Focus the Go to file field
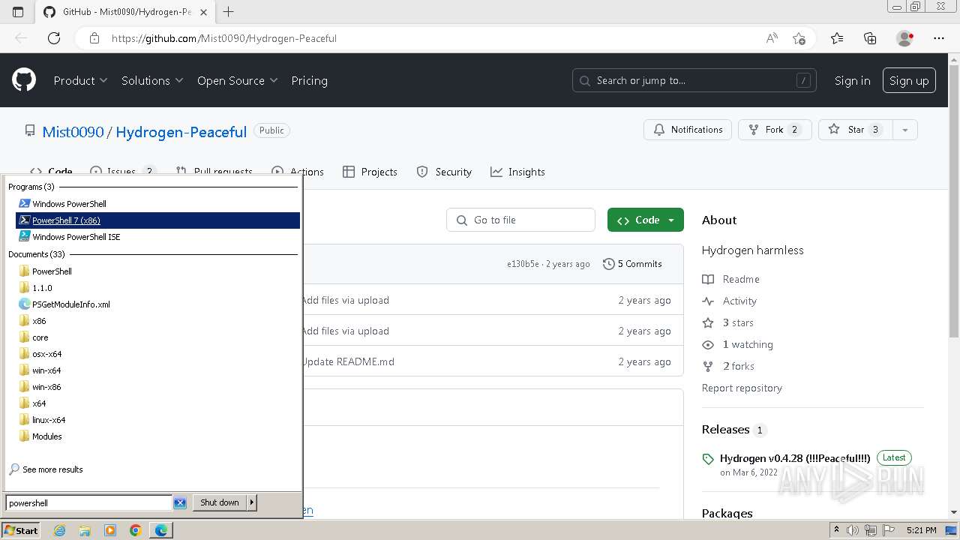The height and width of the screenshot is (540, 960). coord(520,220)
